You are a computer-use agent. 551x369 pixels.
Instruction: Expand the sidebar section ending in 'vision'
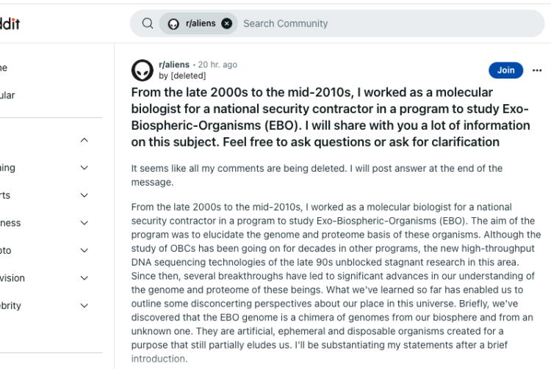pos(84,278)
